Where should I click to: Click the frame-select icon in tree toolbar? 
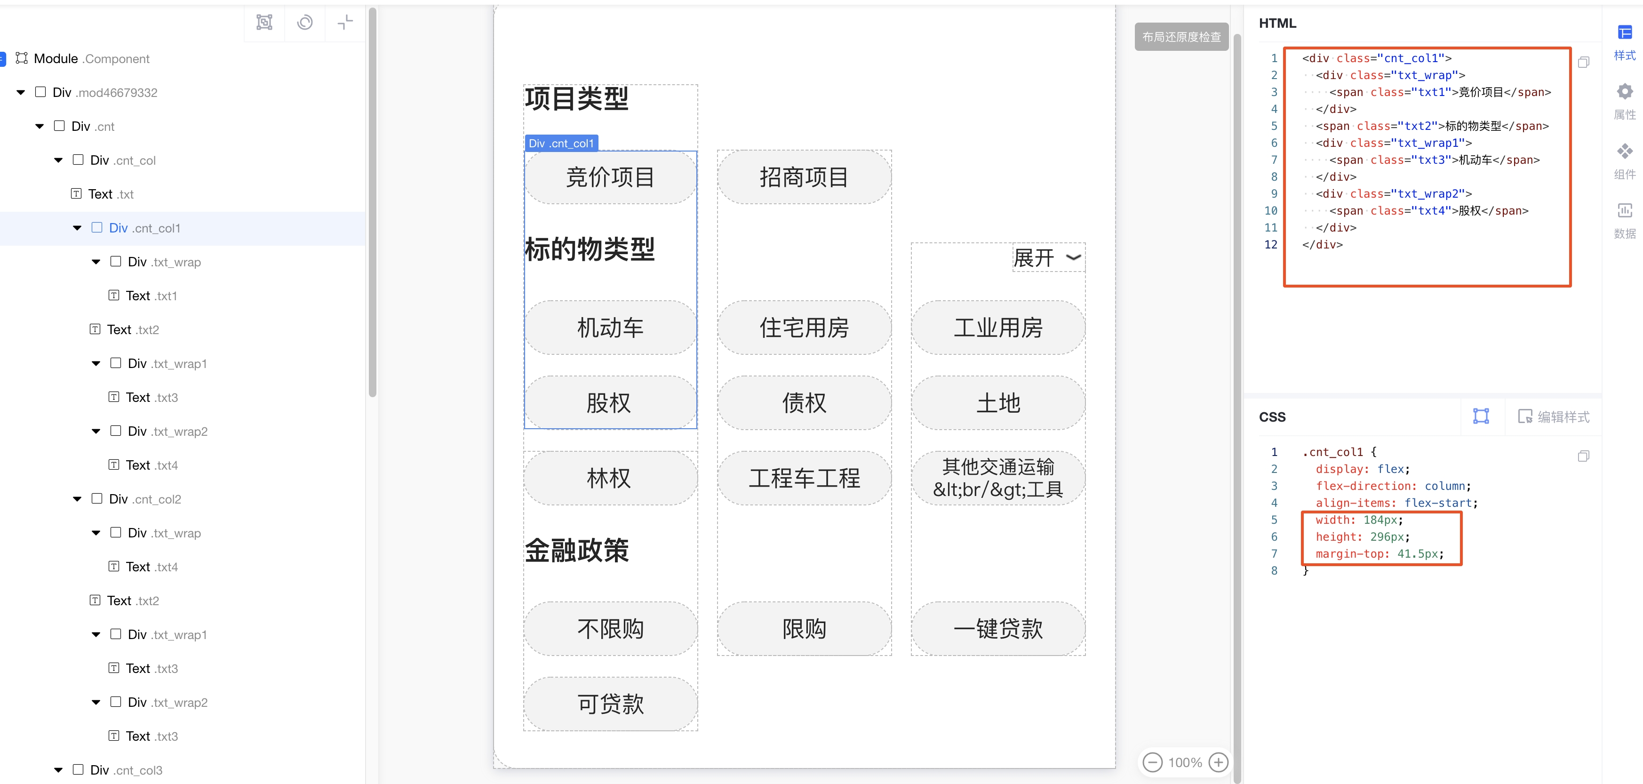(264, 23)
